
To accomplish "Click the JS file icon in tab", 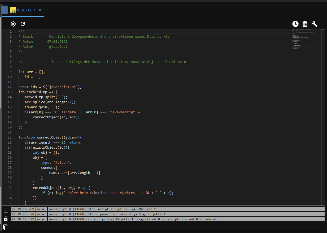I will [x=13, y=10].
